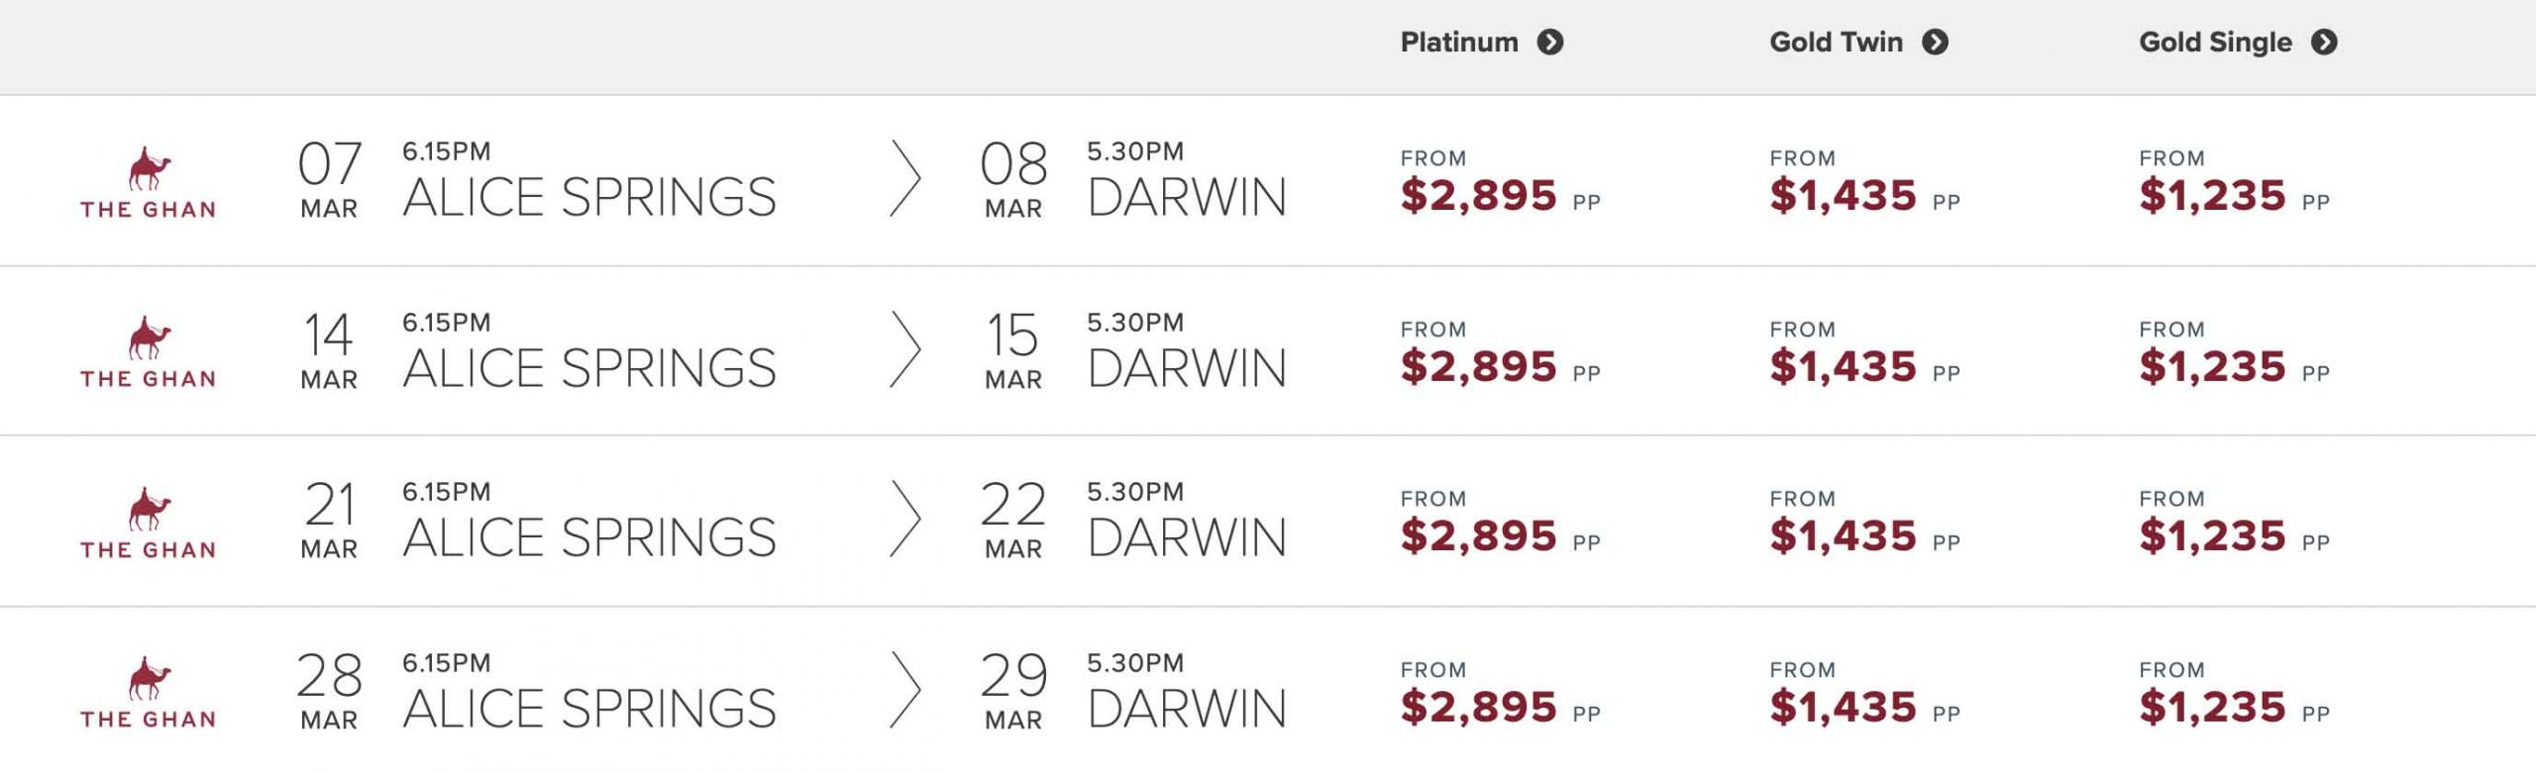Open the Gold Twin column header

click(x=1836, y=43)
